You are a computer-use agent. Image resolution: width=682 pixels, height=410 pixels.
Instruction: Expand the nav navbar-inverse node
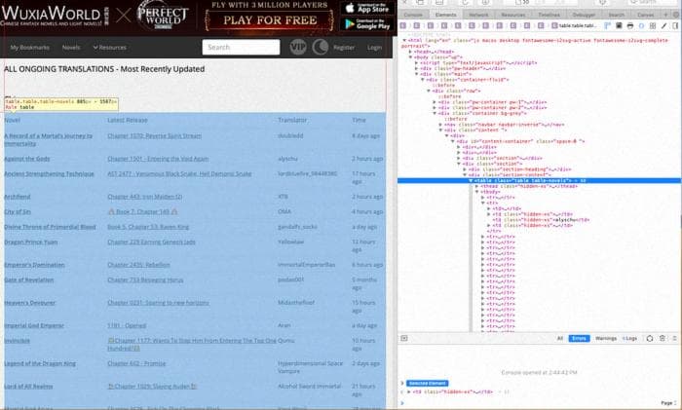click(x=440, y=125)
